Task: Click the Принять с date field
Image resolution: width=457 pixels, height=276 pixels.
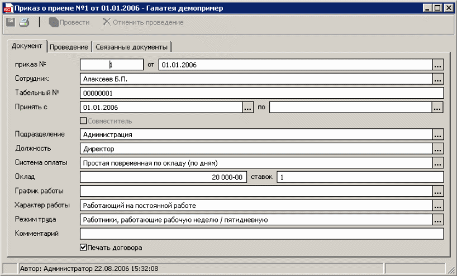Action: coord(161,107)
